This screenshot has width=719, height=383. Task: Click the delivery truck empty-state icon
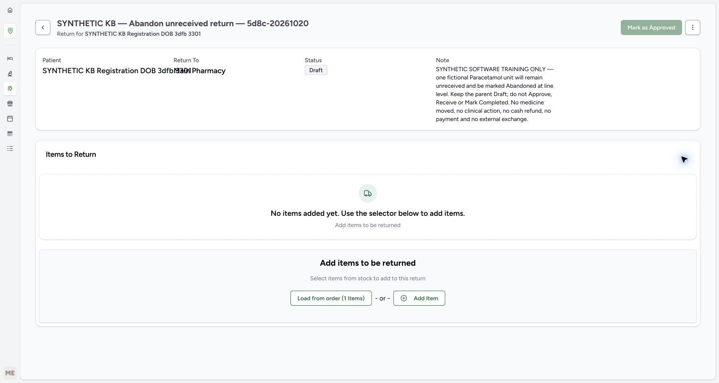coord(368,193)
